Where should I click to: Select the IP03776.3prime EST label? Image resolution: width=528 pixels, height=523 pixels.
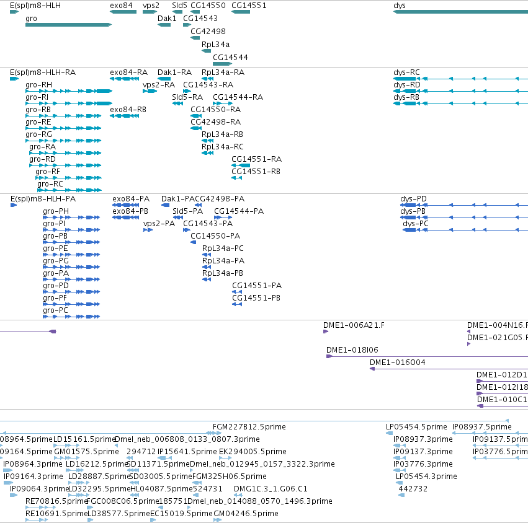click(x=423, y=464)
